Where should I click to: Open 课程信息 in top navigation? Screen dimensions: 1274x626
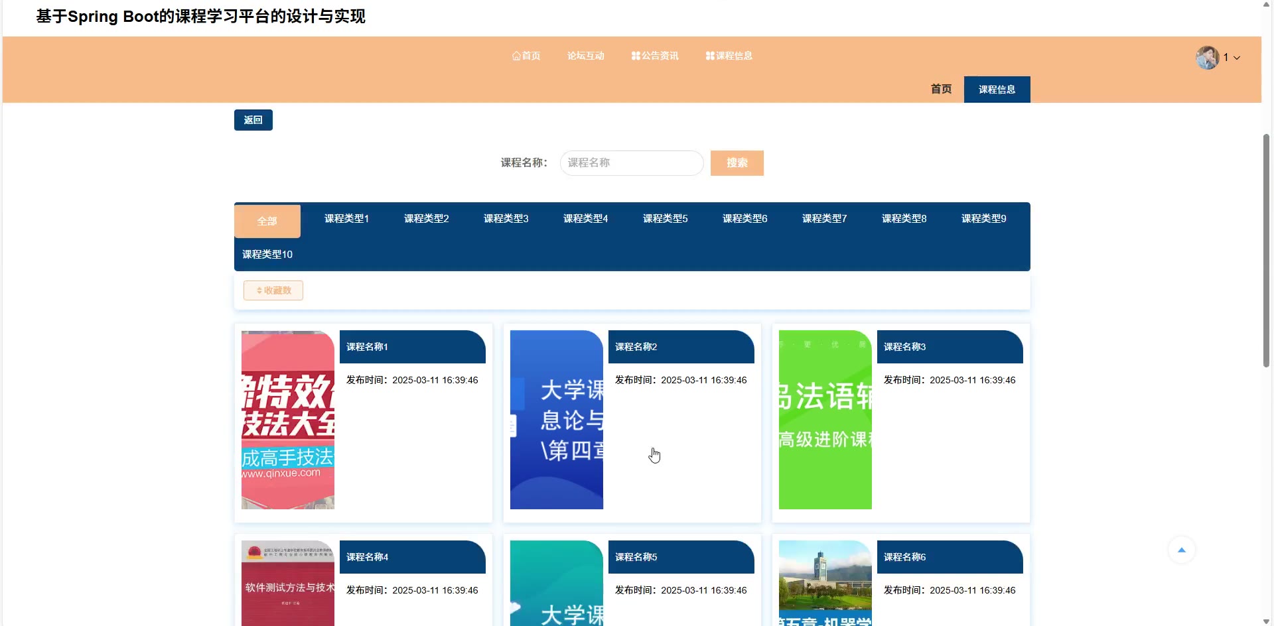pos(729,56)
